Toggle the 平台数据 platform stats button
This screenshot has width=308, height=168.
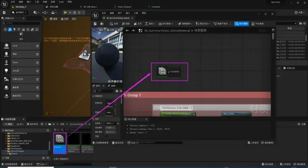(x=258, y=24)
